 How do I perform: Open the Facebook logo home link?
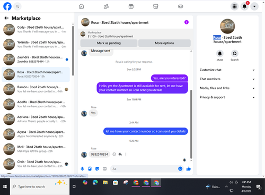coord(7,6)
